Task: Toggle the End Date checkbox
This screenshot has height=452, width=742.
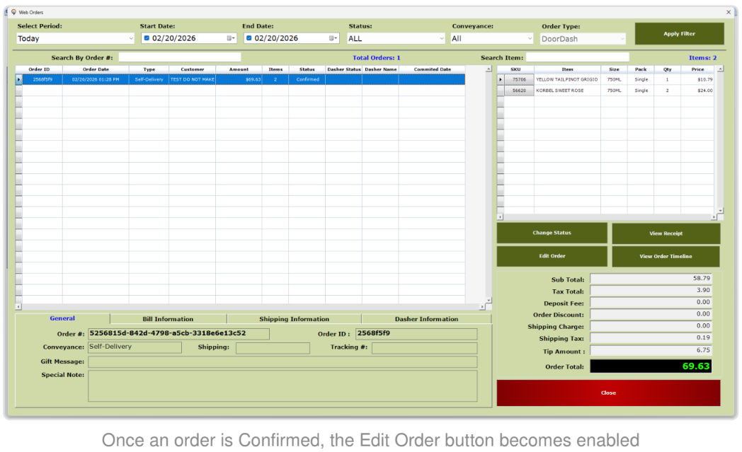Action: [249, 38]
